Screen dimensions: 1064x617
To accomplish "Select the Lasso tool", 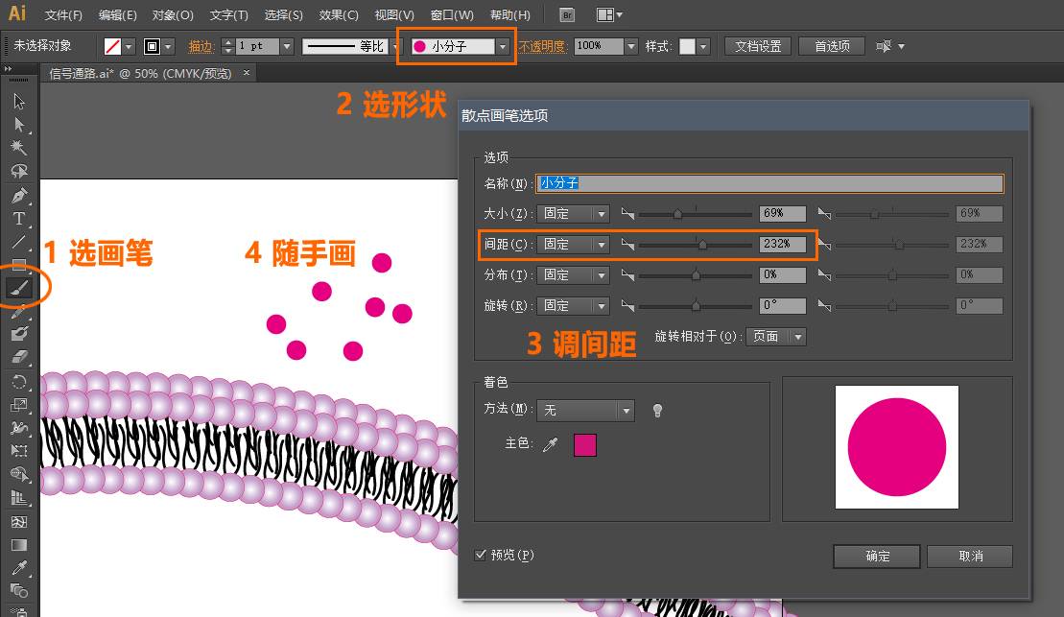I will (x=19, y=171).
